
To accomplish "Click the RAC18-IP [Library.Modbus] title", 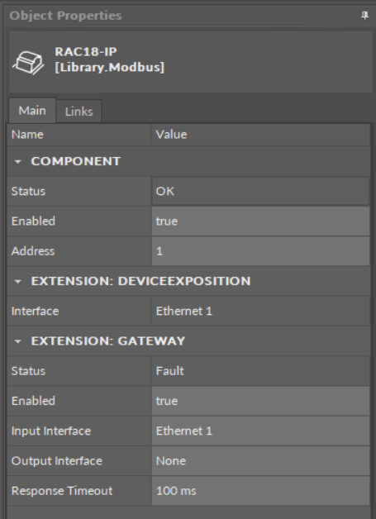I will click(110, 60).
